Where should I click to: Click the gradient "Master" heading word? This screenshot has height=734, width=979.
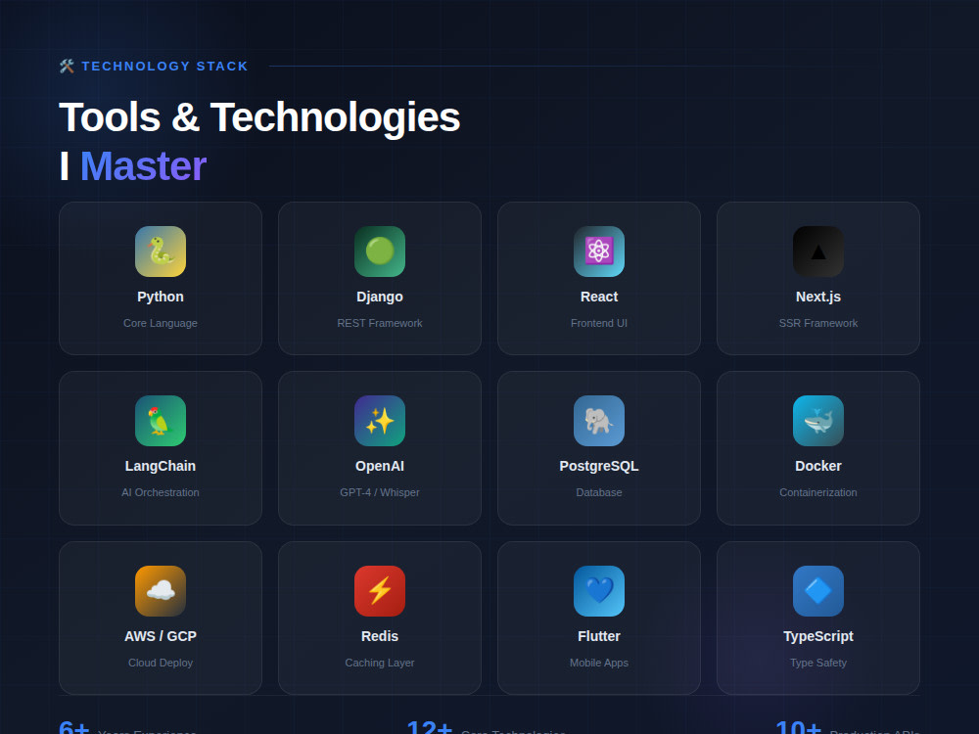tap(143, 166)
